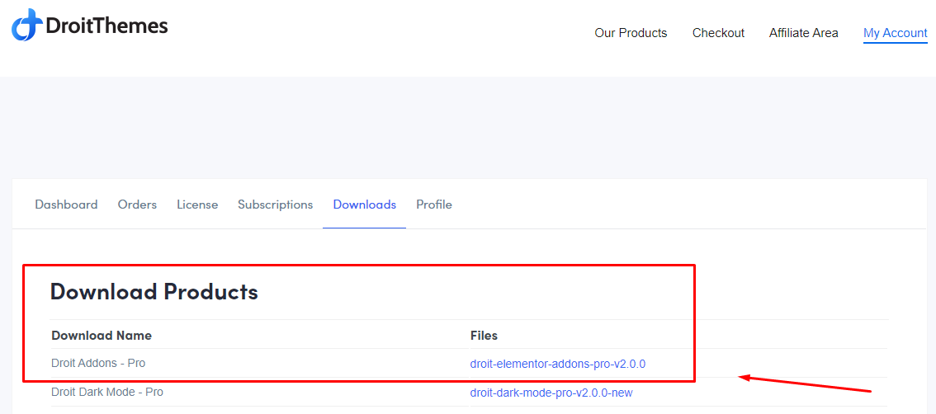
Task: Download droit-elementor-addons-pro-v2.0.0 file
Action: tap(557, 364)
